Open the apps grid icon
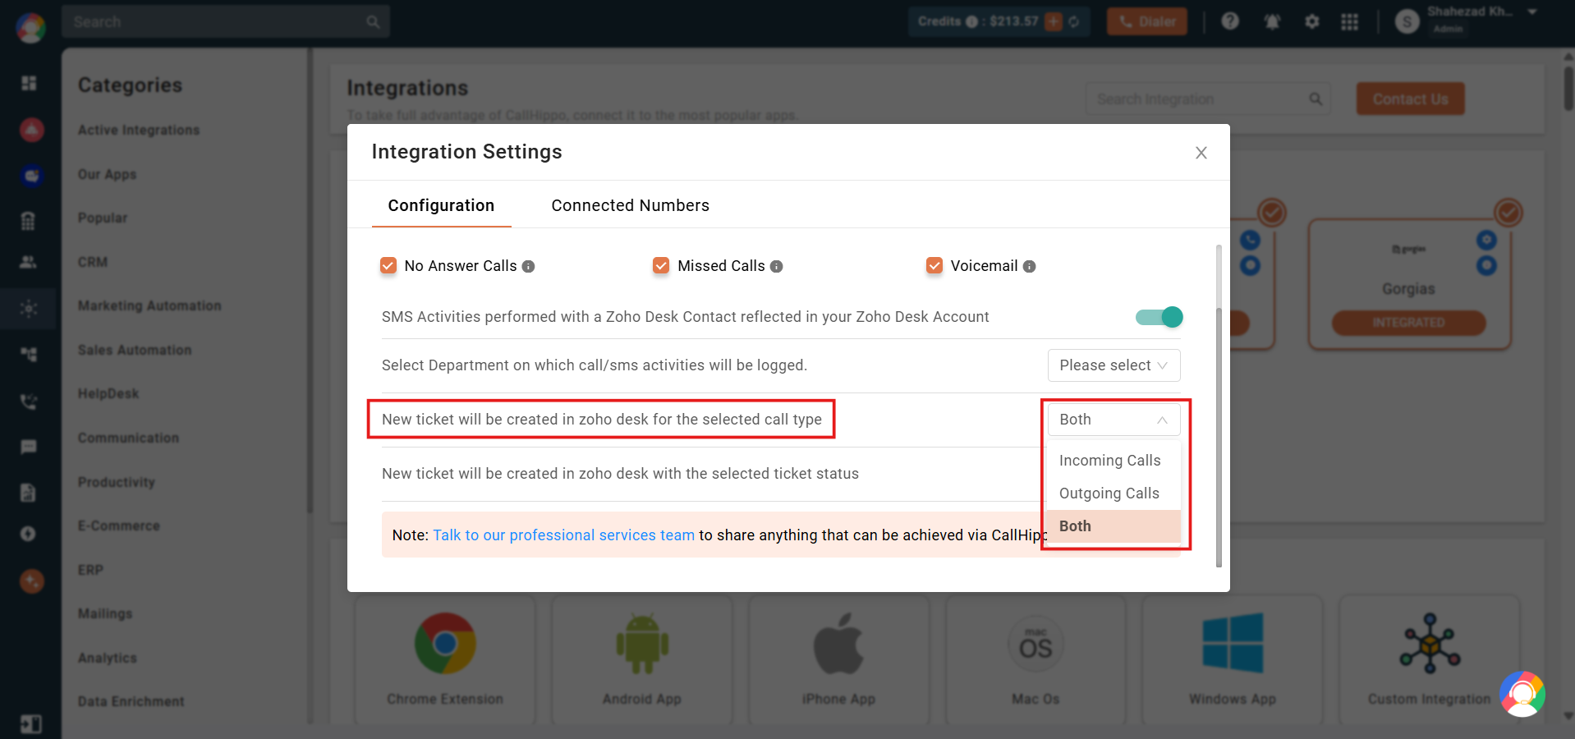 click(1350, 21)
